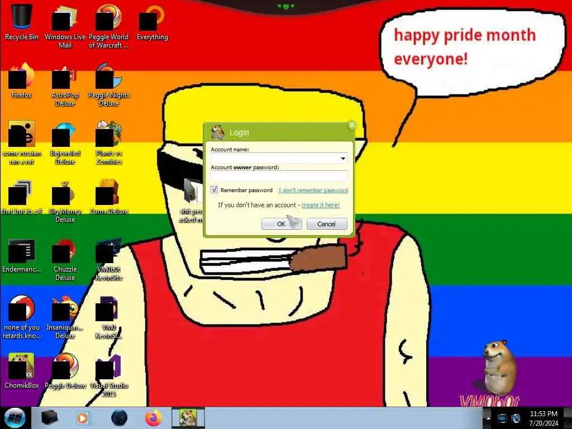Image resolution: width=572 pixels, height=429 pixels.
Task: Confirm login with the OK button
Action: pos(282,223)
